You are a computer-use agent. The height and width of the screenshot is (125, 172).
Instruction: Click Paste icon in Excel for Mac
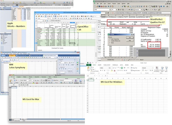tap(11, 81)
